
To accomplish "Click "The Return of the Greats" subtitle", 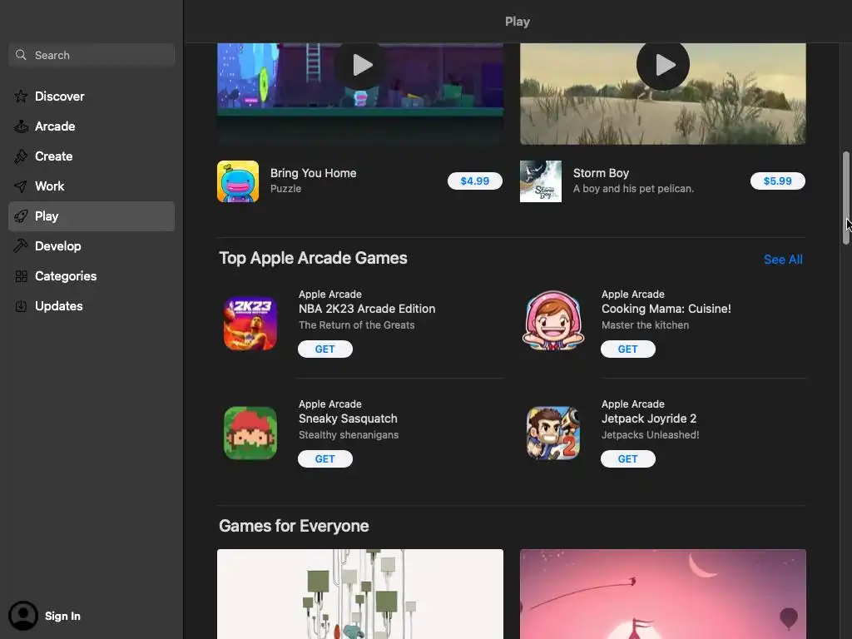I will point(356,325).
